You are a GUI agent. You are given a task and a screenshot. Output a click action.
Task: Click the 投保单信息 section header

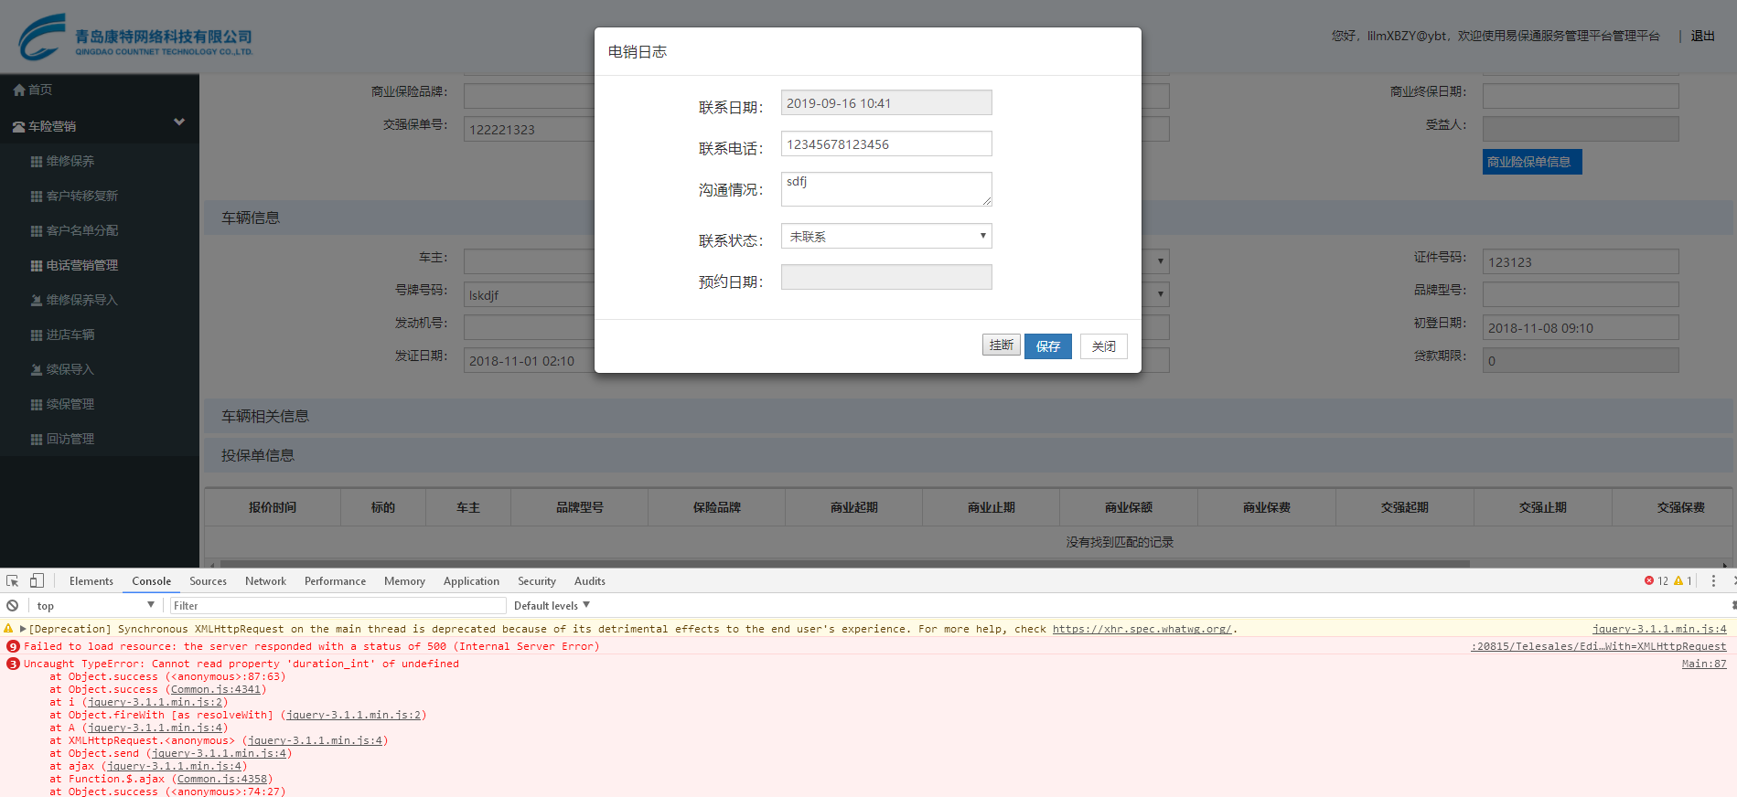point(968,455)
